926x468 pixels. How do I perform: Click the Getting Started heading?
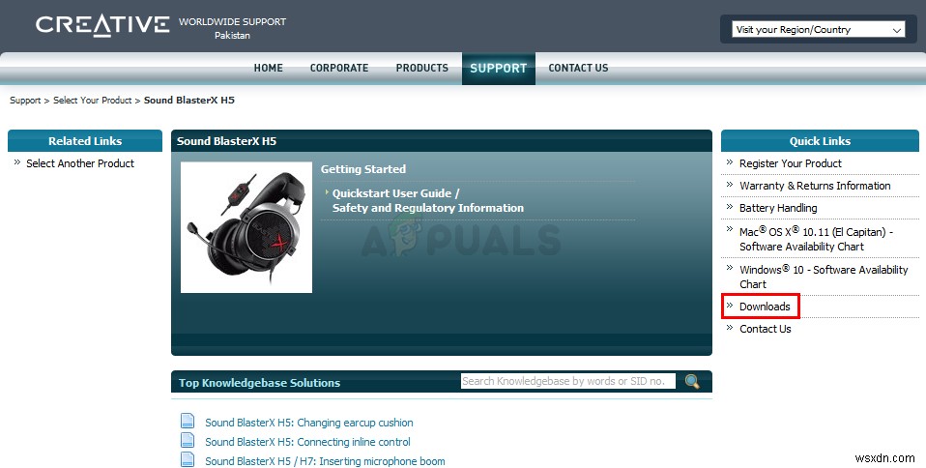(x=363, y=169)
